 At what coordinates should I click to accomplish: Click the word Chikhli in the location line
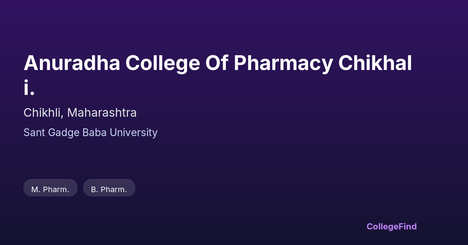[x=43, y=113]
